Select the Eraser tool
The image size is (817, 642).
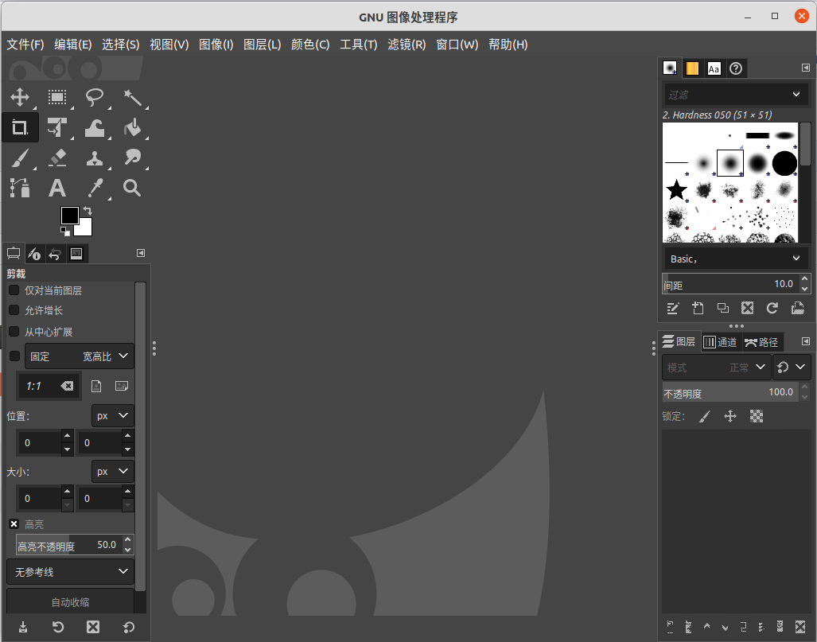57,158
